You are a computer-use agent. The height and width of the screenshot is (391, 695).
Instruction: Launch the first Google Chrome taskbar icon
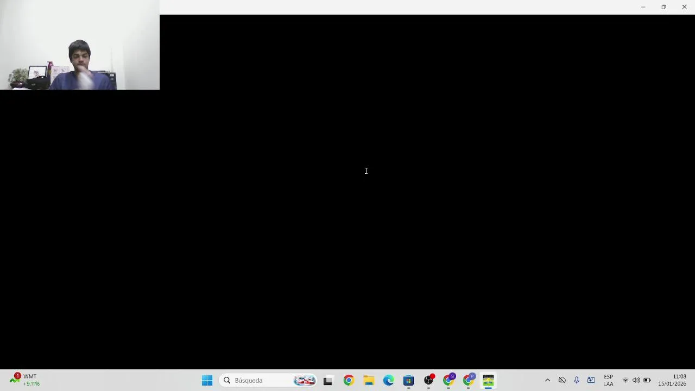tap(349, 381)
